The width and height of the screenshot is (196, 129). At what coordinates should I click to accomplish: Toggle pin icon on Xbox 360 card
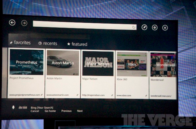click(x=146, y=96)
